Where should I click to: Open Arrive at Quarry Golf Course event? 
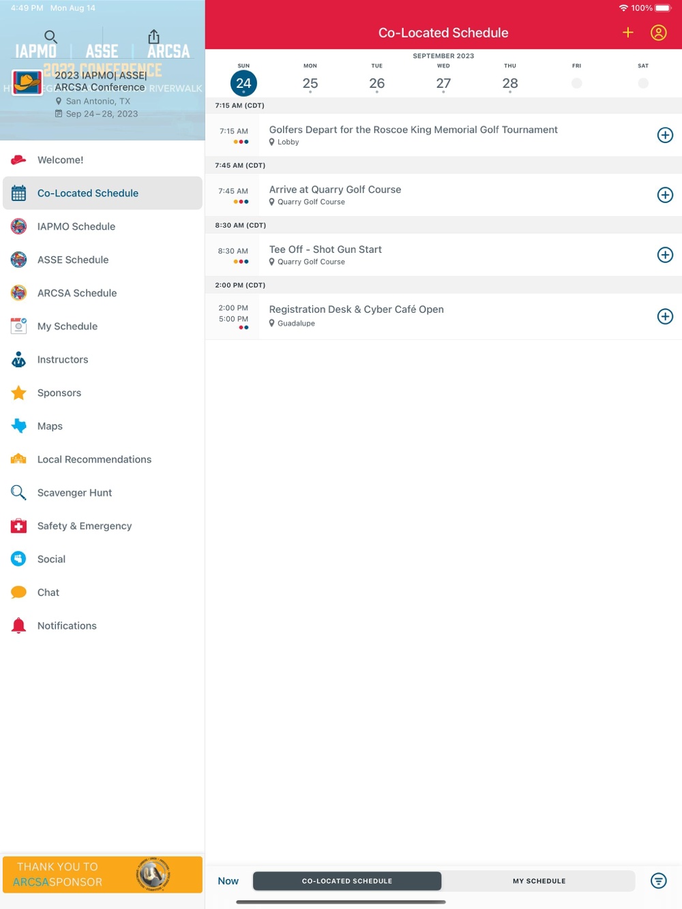click(x=443, y=195)
